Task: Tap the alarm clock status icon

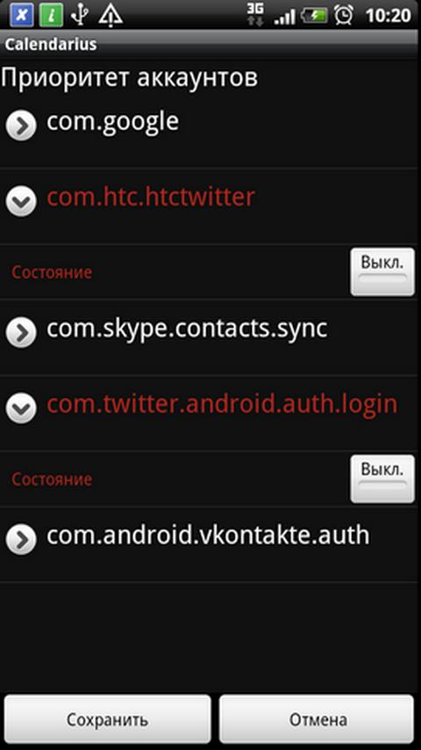Action: 344,15
